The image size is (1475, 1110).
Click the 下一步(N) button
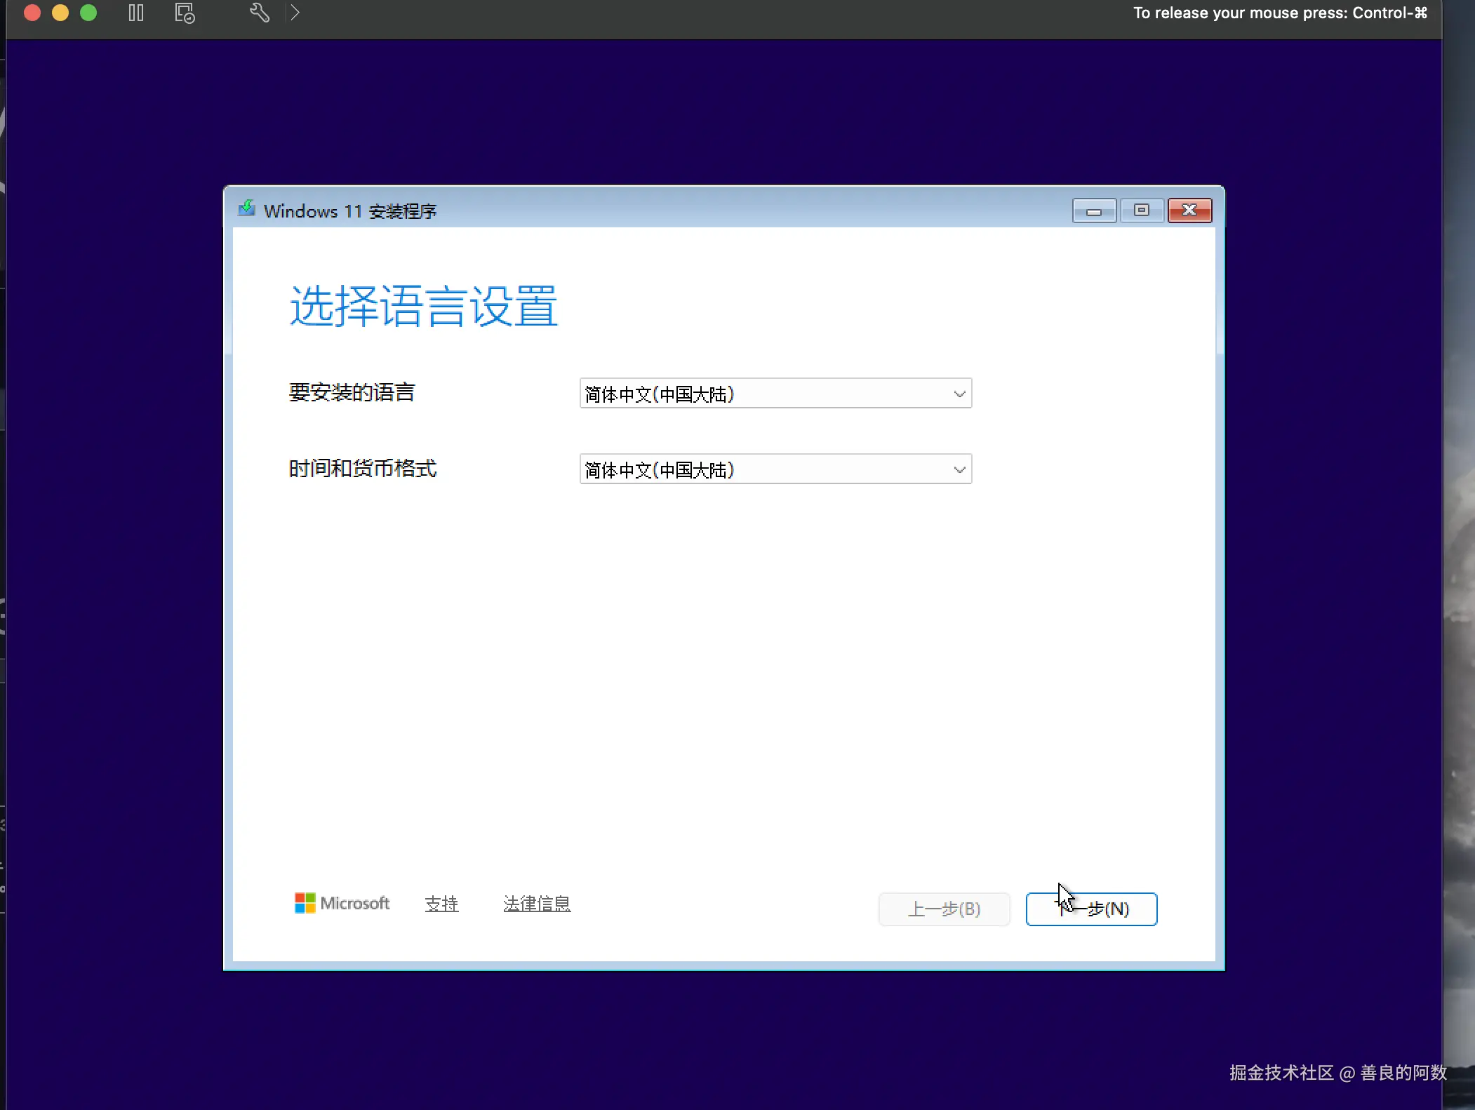[x=1091, y=909]
